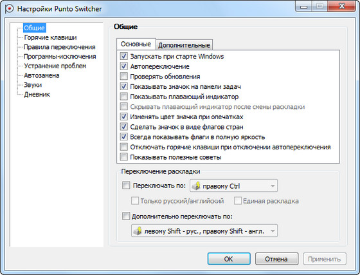Click the keyboard icon in the левому Shift dropdown
Viewport: 360px width, 275px height.
(x=138, y=231)
